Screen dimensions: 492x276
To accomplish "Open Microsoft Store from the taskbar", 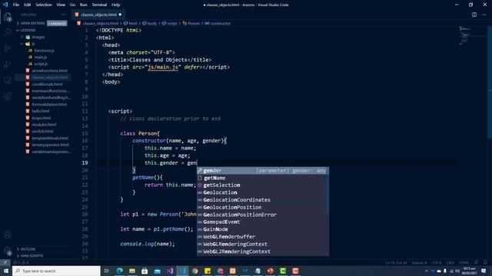I will (x=145, y=271).
